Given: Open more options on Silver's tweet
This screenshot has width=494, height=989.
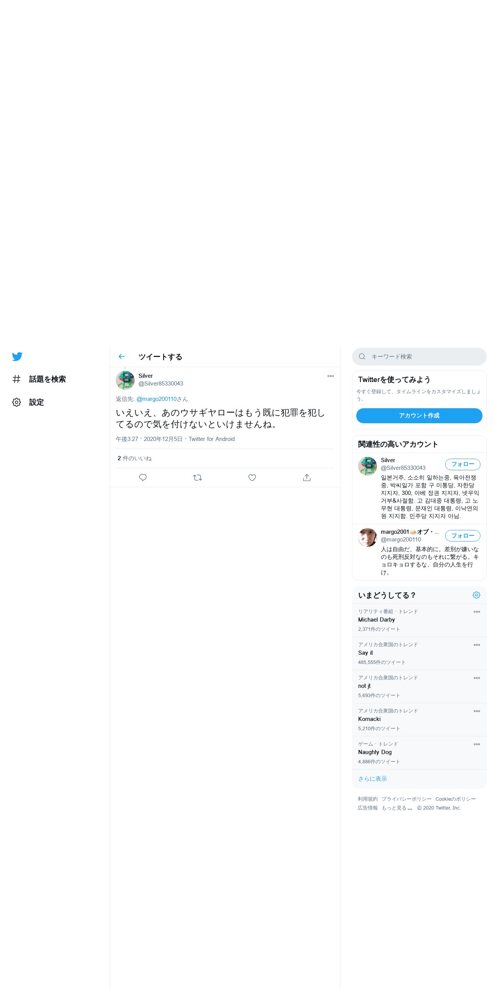Looking at the screenshot, I should tap(330, 376).
